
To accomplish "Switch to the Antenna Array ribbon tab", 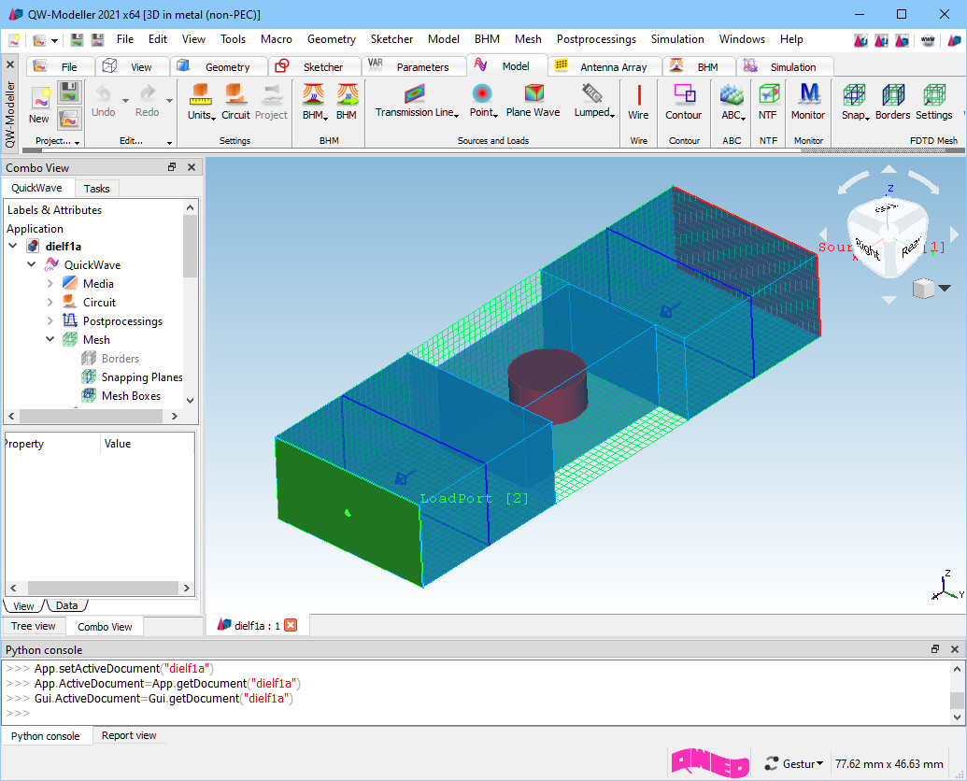I will (x=604, y=66).
